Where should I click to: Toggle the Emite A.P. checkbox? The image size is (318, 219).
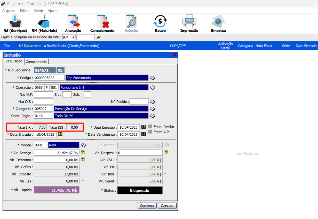(150, 132)
